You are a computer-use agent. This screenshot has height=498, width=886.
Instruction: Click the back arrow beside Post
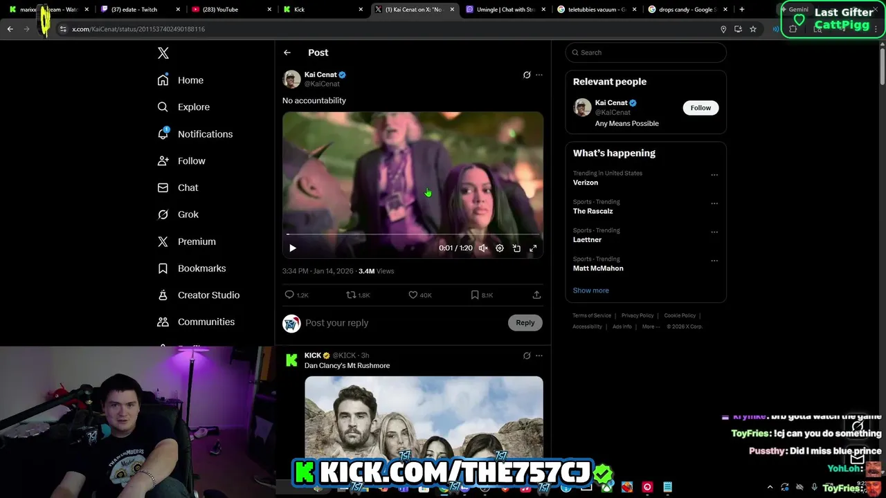click(287, 53)
